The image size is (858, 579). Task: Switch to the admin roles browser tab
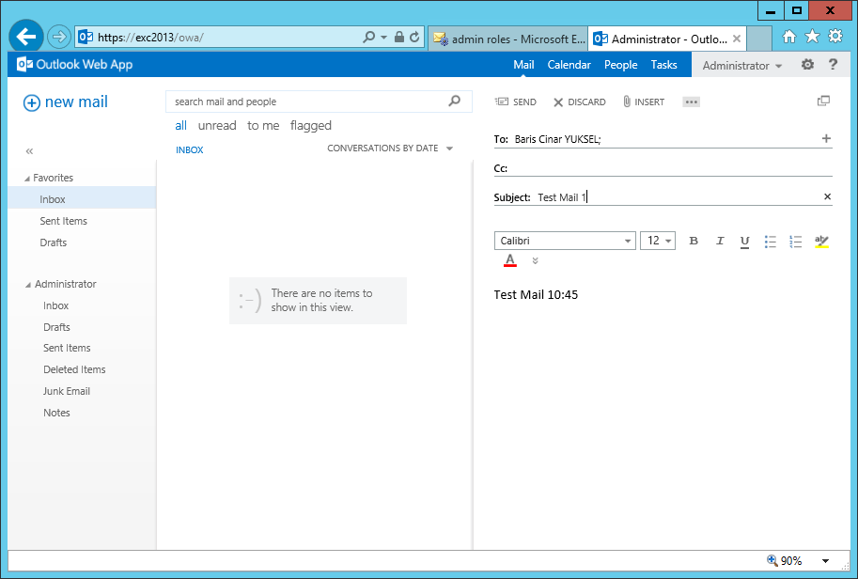(508, 39)
